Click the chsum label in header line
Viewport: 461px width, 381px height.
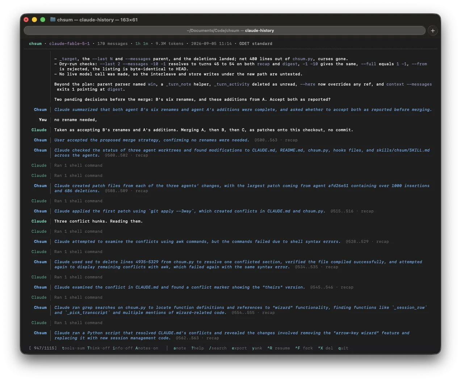click(x=35, y=44)
